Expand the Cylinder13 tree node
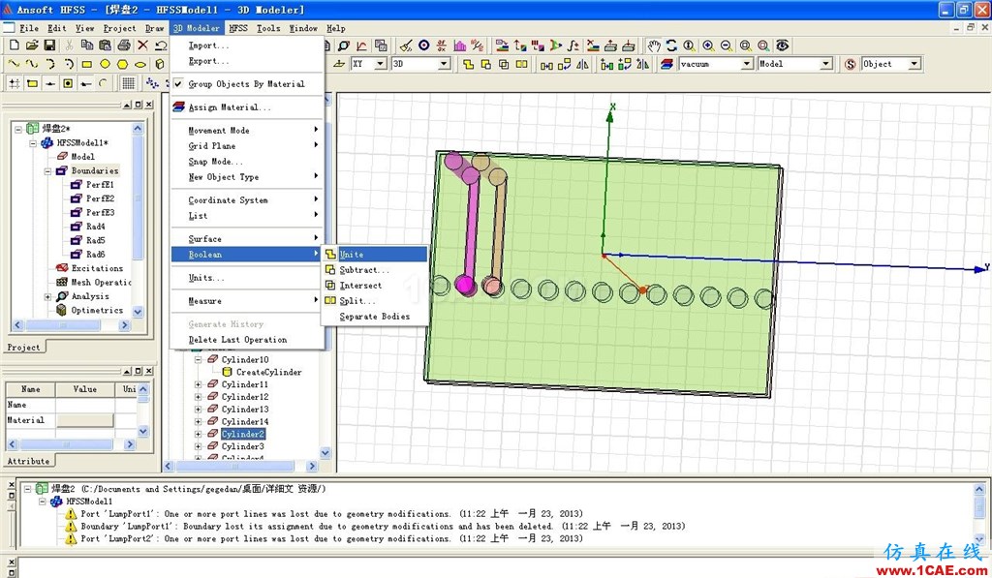Screen dimensions: 992x578 (198, 410)
